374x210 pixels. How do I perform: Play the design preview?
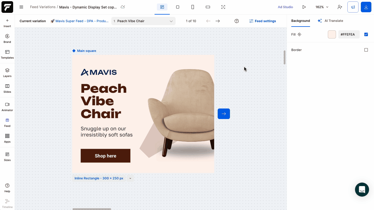304,7
